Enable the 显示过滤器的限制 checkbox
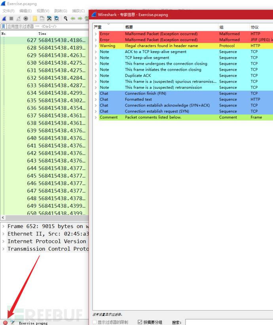Viewport: 273px width, 325px height. (x=95, y=322)
